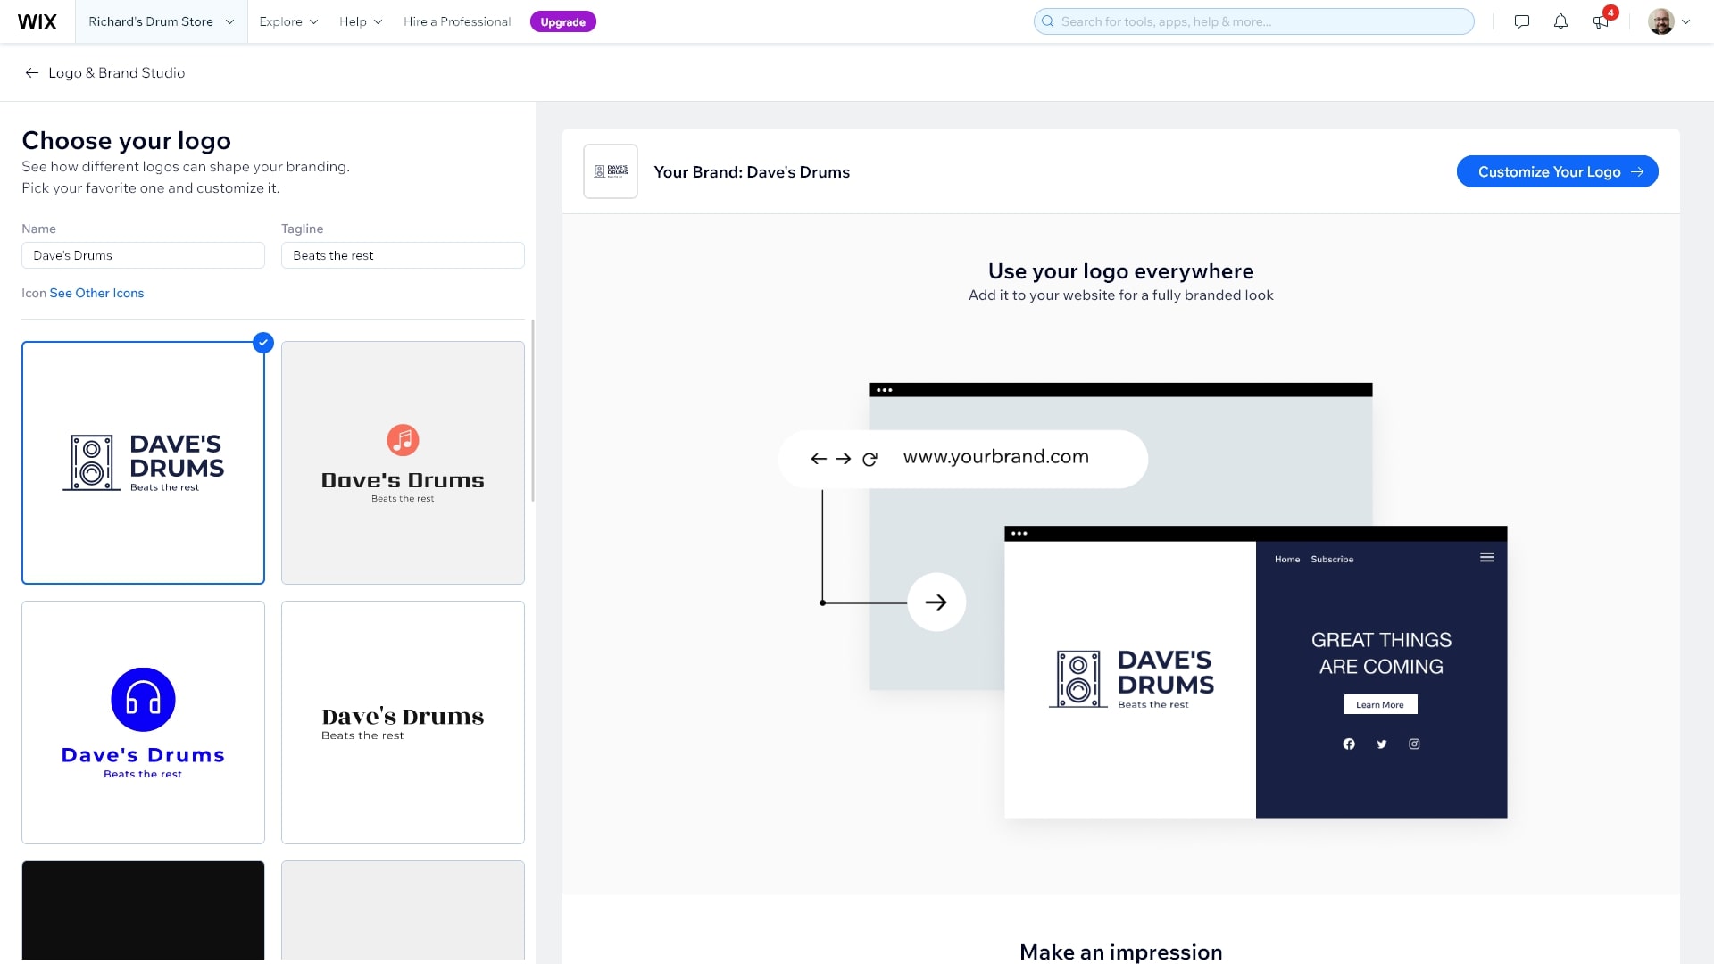This screenshot has height=964, width=1714.
Task: Click the Name input field
Action: [x=143, y=255]
